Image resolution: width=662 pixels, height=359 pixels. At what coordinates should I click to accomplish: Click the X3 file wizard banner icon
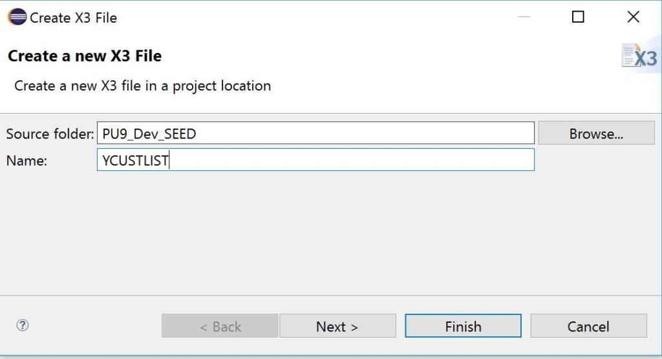point(639,57)
